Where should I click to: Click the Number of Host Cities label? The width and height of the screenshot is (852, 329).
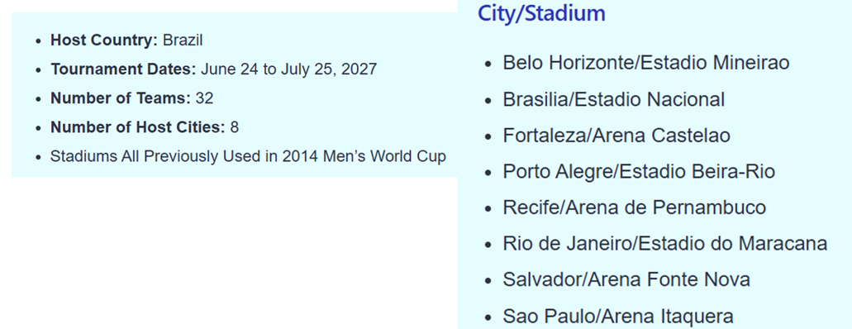[137, 127]
